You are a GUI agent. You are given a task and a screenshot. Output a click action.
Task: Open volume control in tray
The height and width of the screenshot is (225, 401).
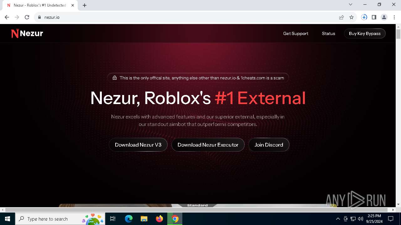(x=361, y=219)
